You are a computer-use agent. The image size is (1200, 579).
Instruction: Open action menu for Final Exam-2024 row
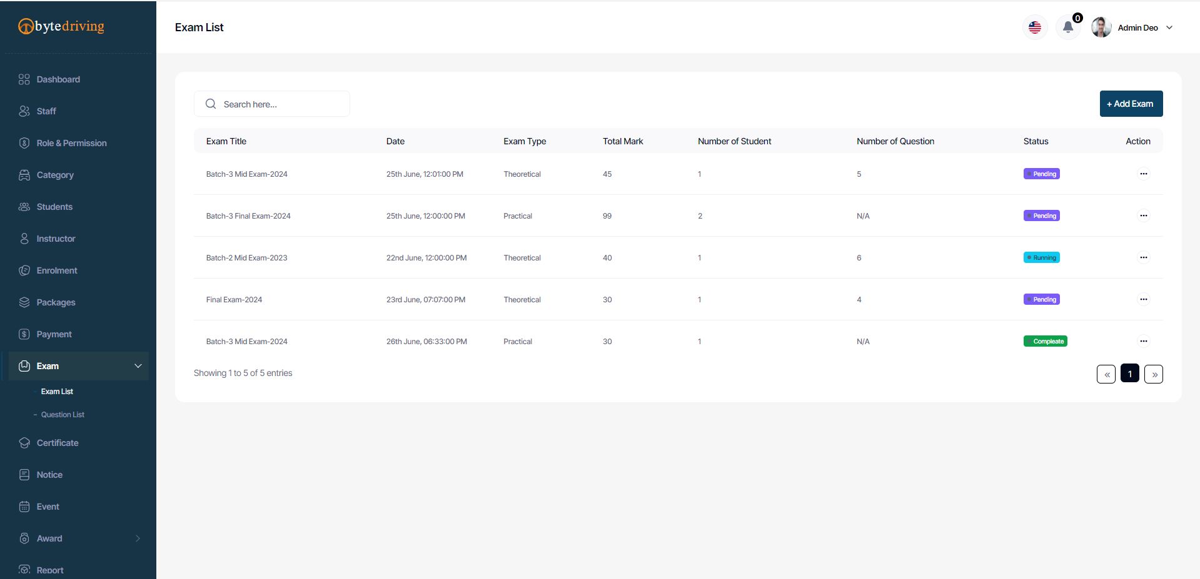(1143, 299)
